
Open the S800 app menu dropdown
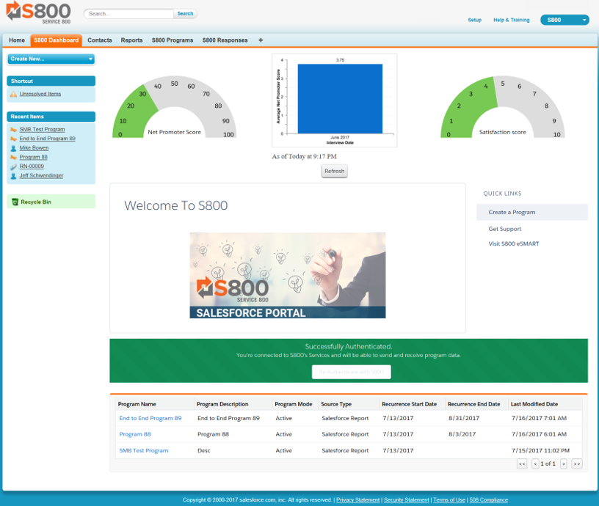564,20
